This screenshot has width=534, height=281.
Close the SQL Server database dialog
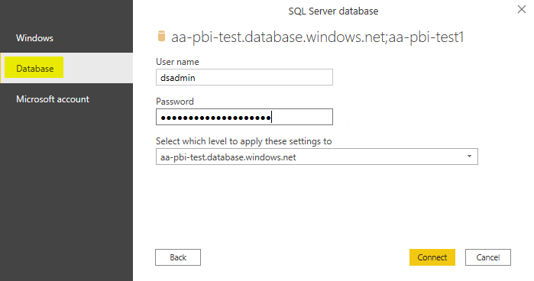[522, 9]
